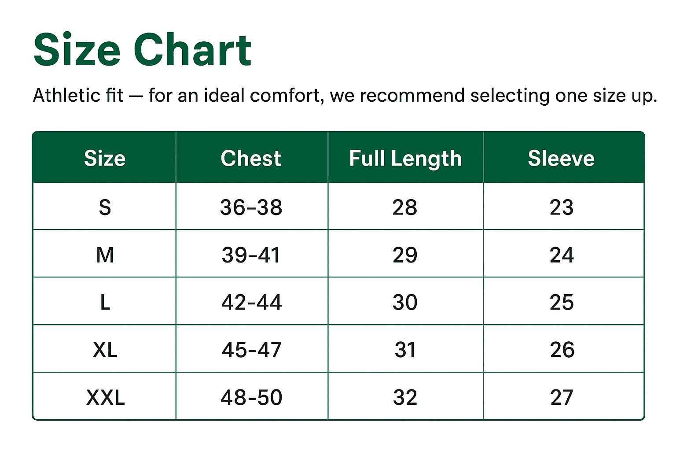Click the Sleeve column header
Image resolution: width=676 pixels, height=451 pixels.
[x=561, y=159]
